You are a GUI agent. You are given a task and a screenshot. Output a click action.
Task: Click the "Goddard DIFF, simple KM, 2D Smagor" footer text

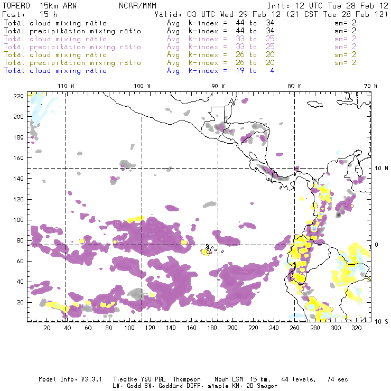click(218, 386)
